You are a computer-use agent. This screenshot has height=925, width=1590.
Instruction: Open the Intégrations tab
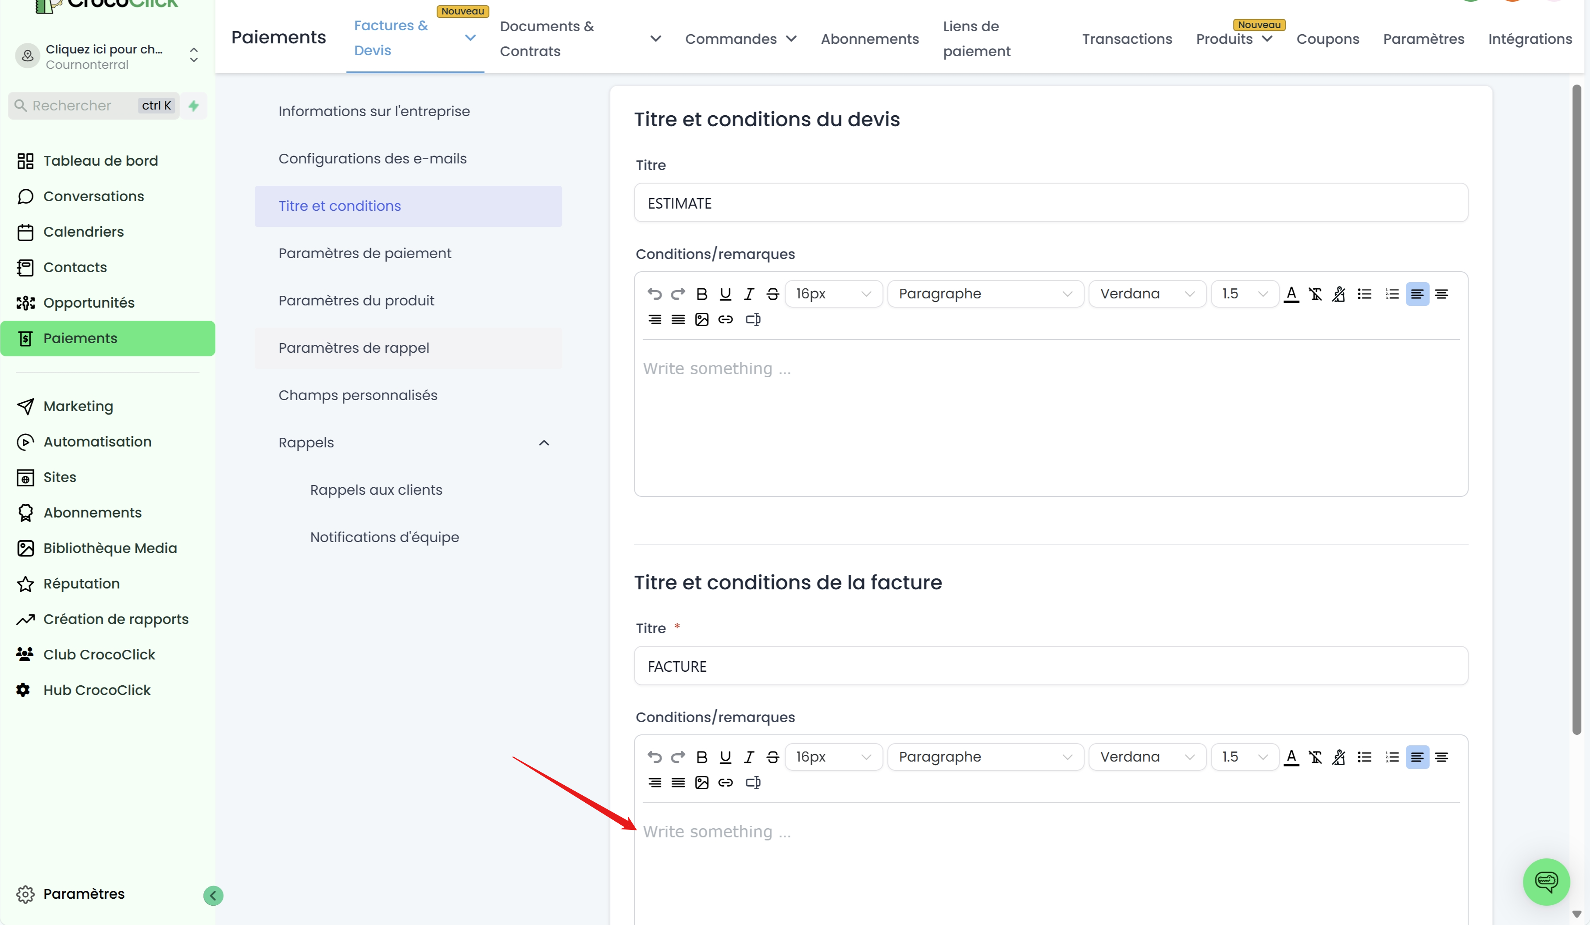click(x=1530, y=39)
